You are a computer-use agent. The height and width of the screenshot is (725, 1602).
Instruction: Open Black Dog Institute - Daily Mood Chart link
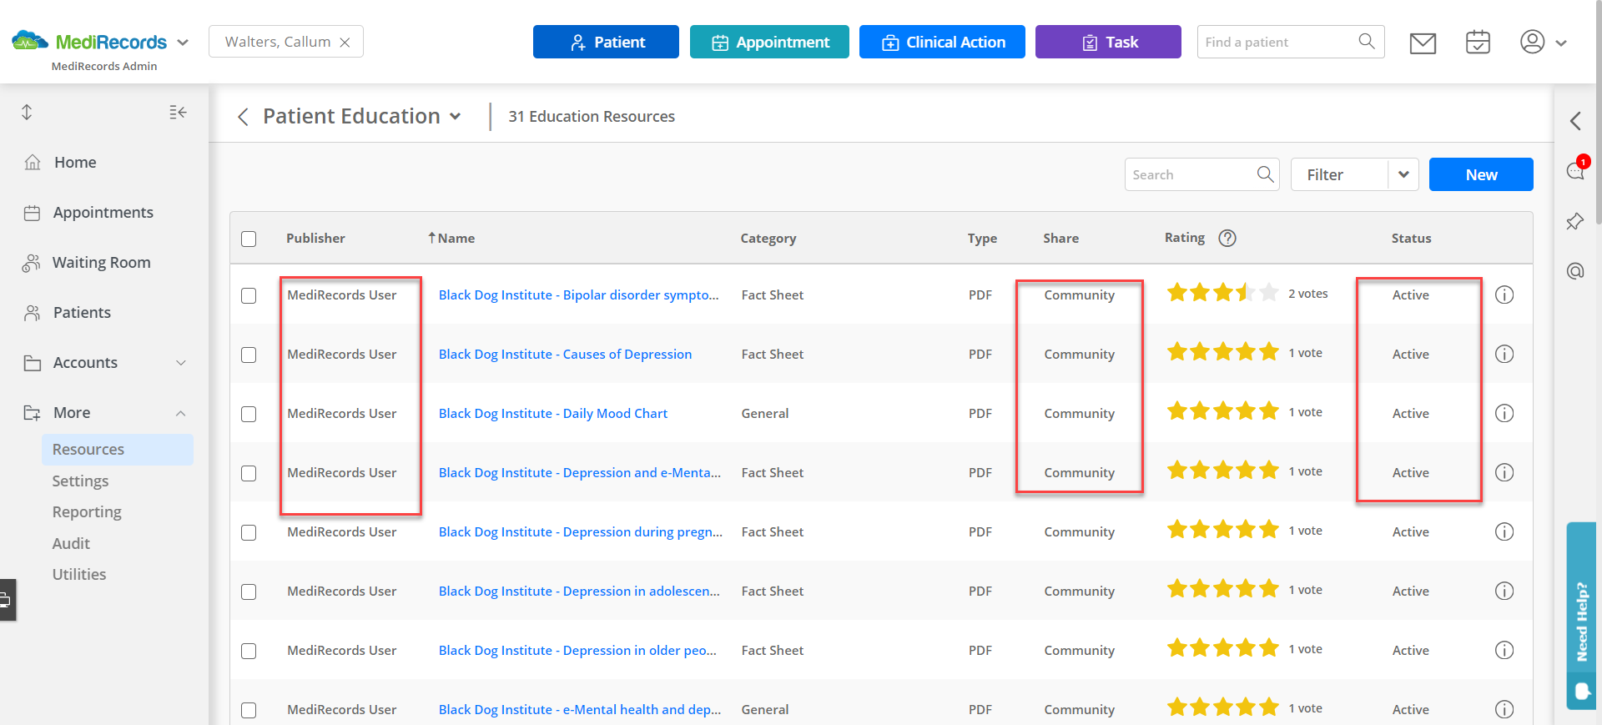tap(553, 413)
